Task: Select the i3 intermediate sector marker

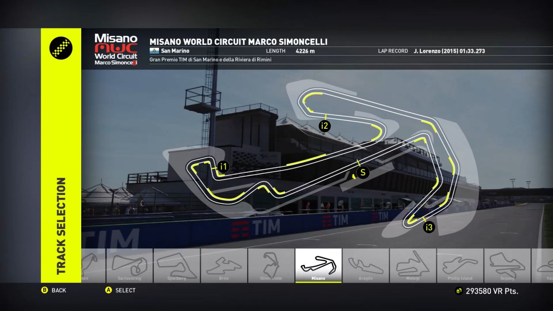Action: [429, 227]
